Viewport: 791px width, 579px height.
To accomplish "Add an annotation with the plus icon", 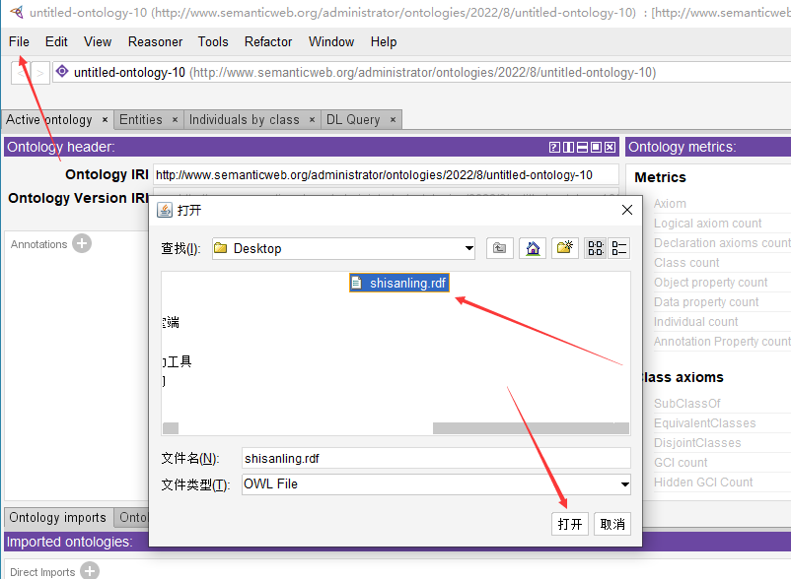I will pyautogui.click(x=82, y=243).
